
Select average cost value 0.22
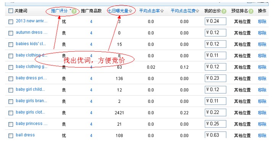pos(184,113)
